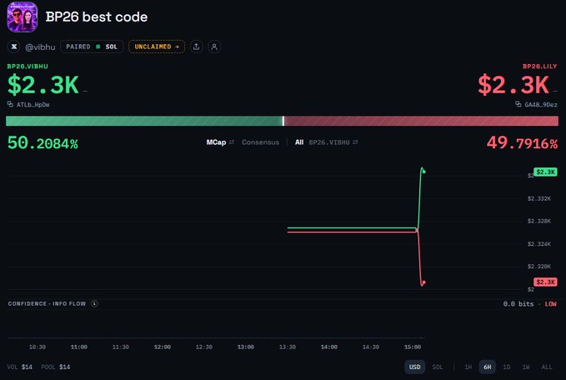Click the green line endpoint on chart
This screenshot has height=380, width=566.
tap(423, 172)
